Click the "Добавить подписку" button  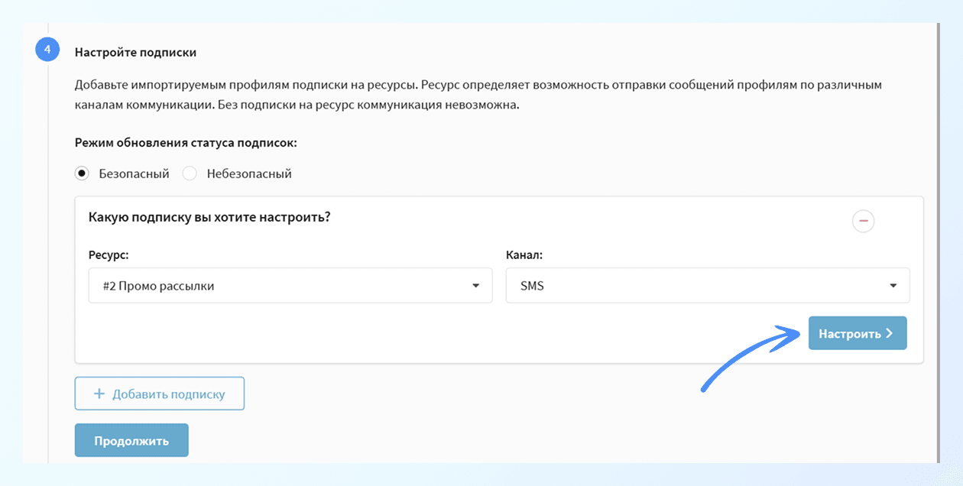[x=159, y=393]
